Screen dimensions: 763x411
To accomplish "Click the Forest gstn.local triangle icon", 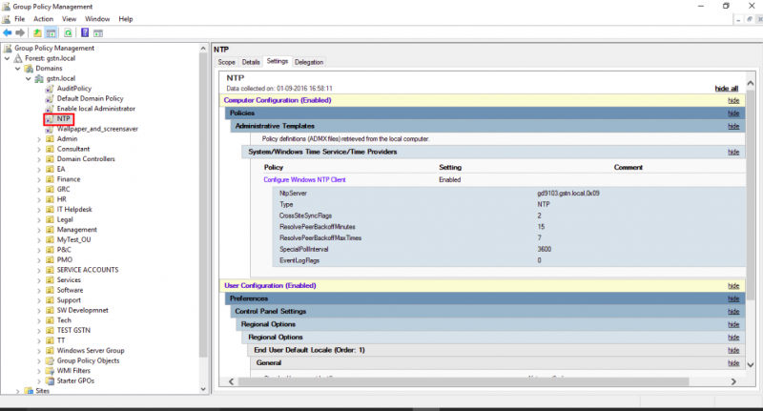I will (18, 58).
